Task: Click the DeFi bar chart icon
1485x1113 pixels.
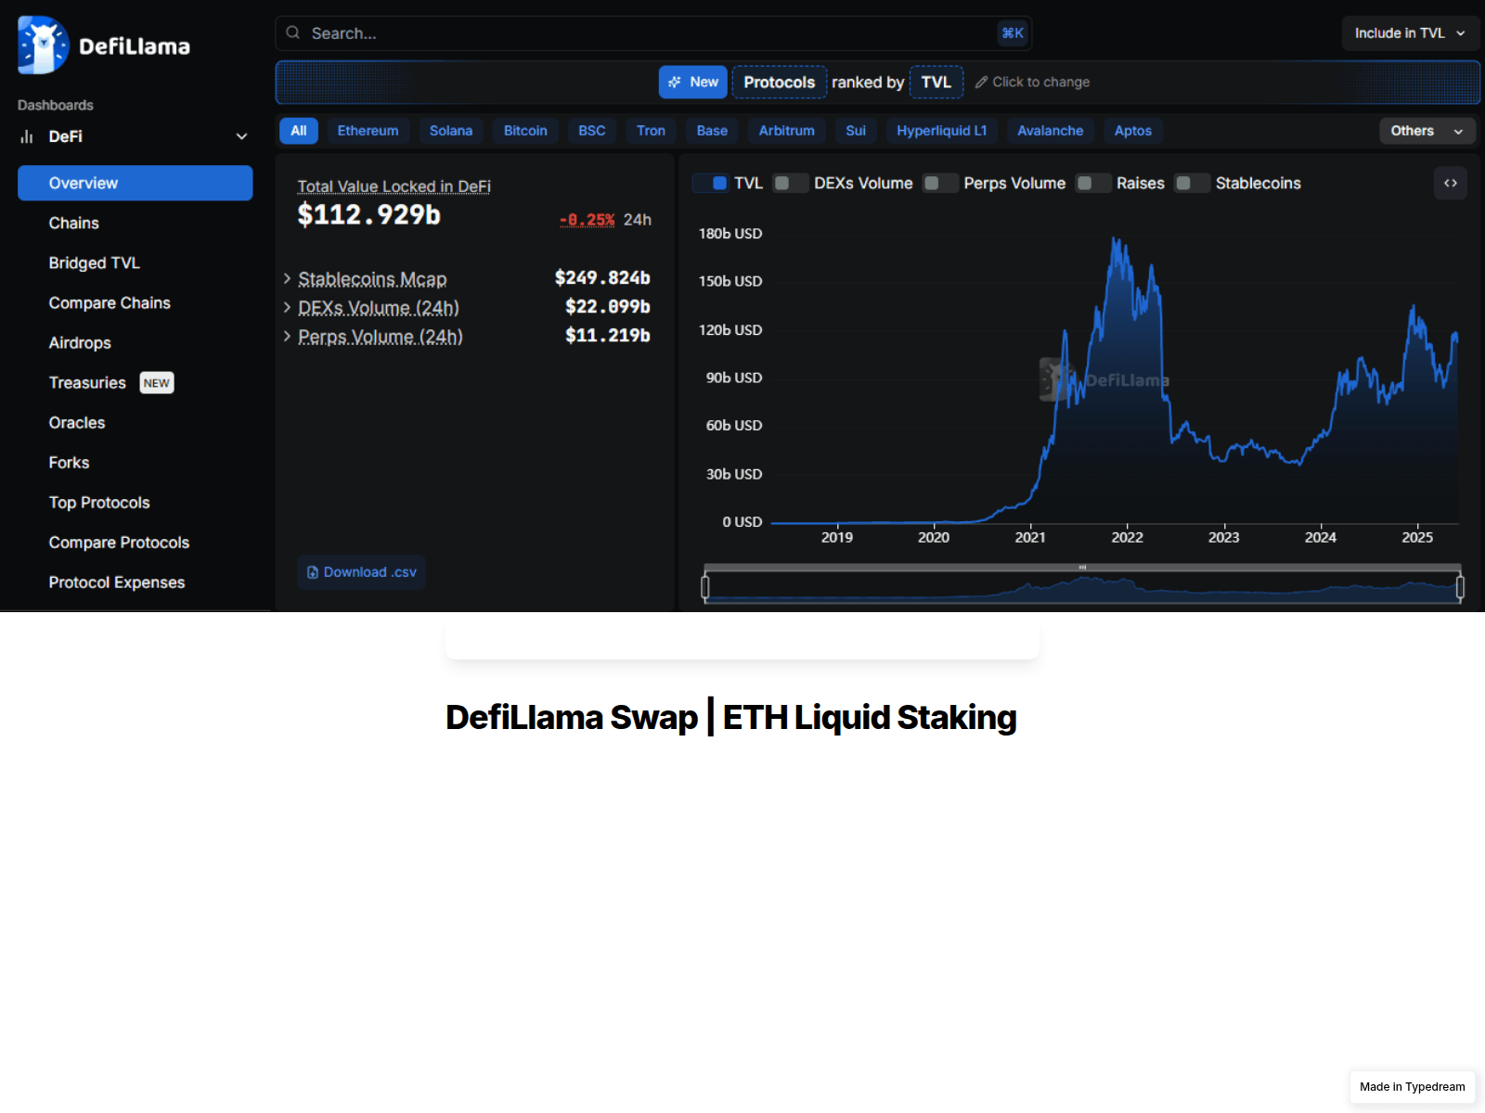Action: point(27,136)
